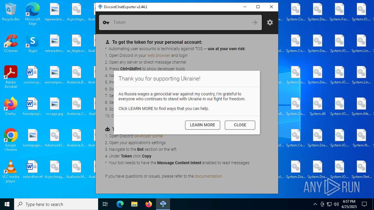374x210 pixels.
Task: Follow the 'developer portal' link
Action: pyautogui.click(x=148, y=136)
